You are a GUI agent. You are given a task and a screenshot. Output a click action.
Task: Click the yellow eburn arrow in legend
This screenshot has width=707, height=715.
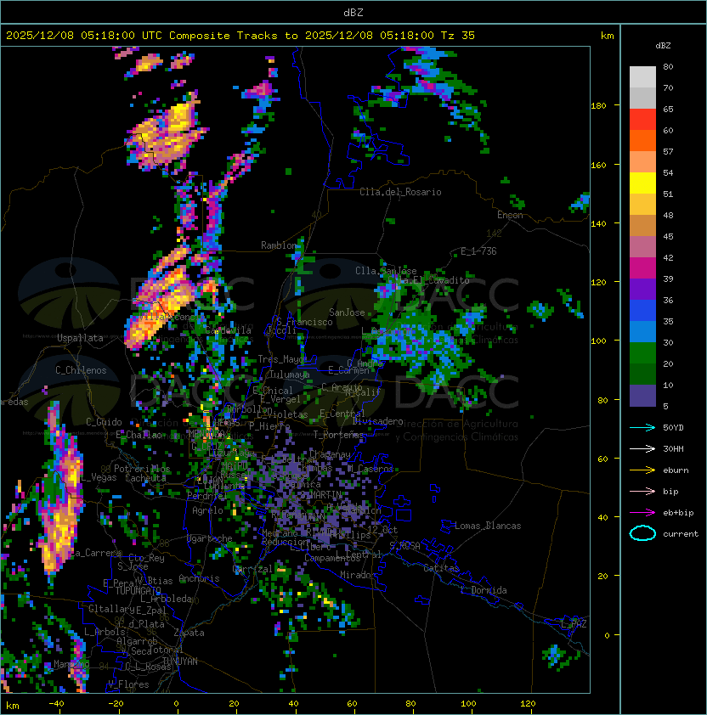point(642,470)
